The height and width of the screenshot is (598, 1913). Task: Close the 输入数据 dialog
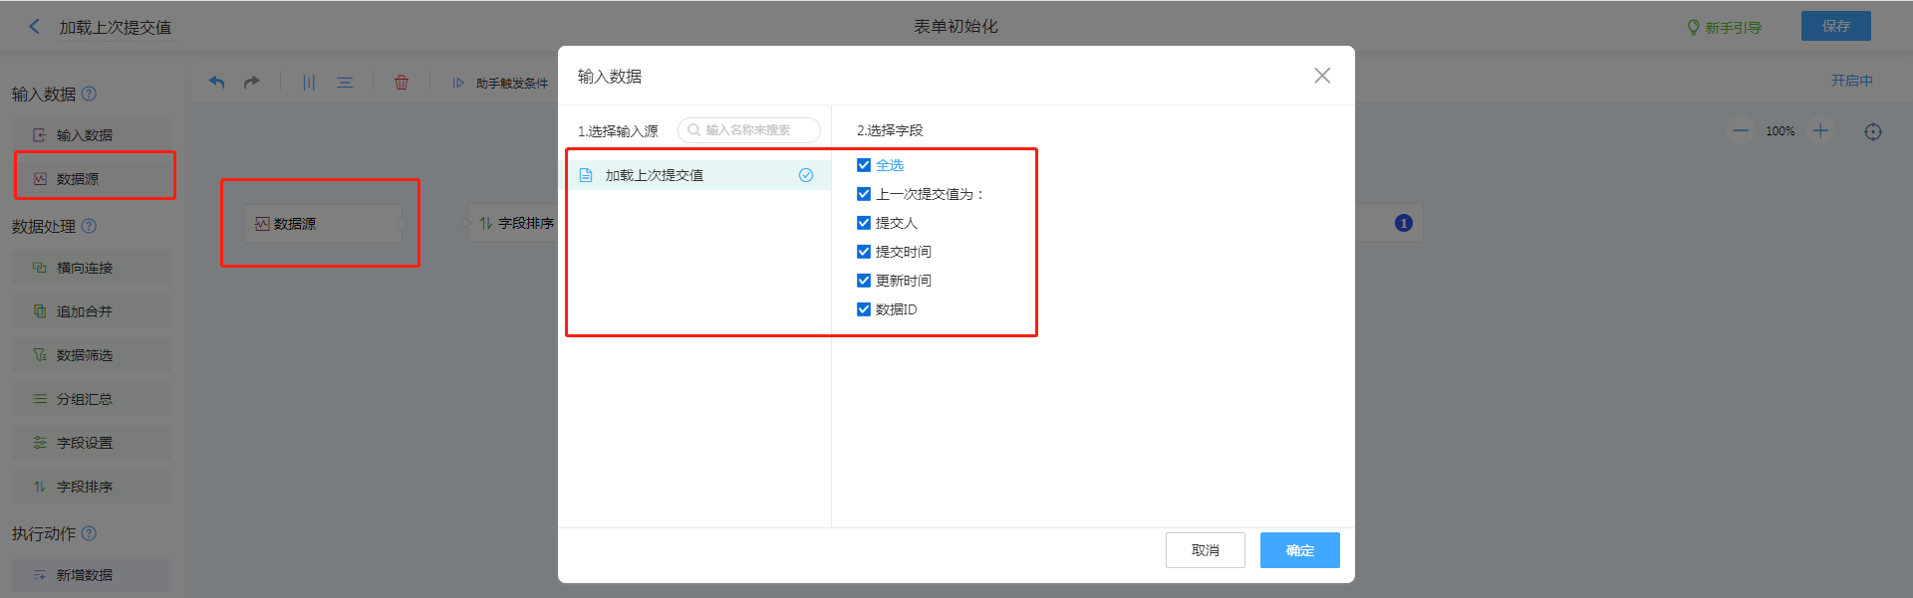tap(1322, 76)
